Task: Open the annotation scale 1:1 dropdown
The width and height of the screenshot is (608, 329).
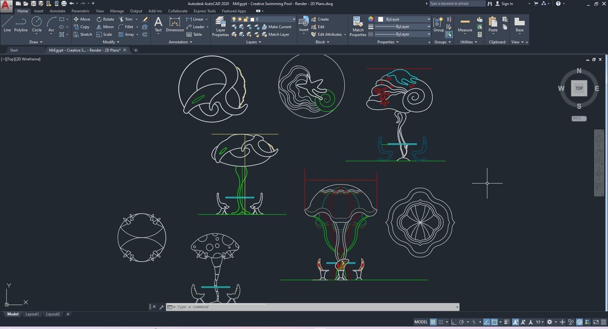Action: [x=540, y=322]
